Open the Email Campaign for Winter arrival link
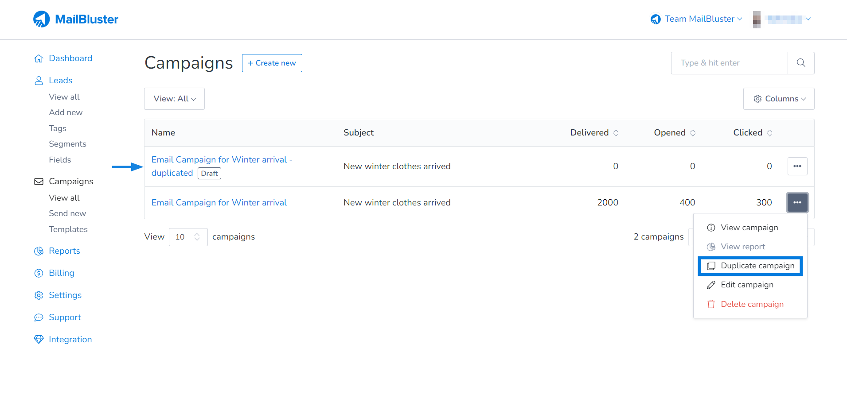 pyautogui.click(x=219, y=202)
